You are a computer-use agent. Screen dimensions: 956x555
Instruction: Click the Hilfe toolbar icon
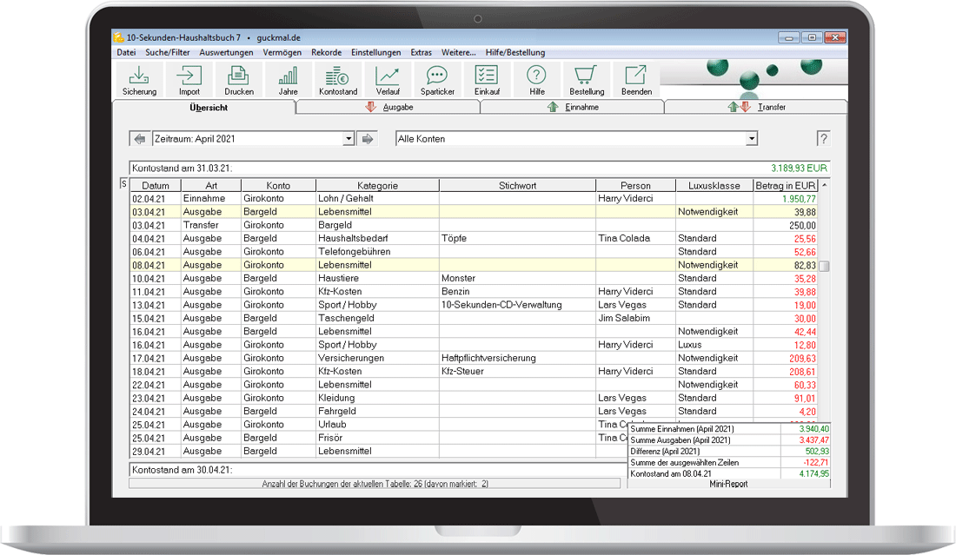536,80
